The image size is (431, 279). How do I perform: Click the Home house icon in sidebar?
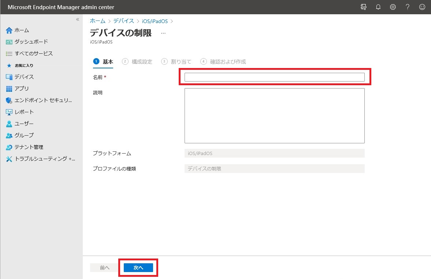tap(9, 30)
